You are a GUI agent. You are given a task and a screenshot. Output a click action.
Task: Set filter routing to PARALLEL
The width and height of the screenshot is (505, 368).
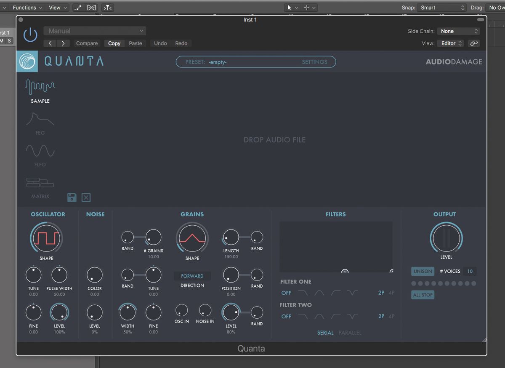point(350,333)
